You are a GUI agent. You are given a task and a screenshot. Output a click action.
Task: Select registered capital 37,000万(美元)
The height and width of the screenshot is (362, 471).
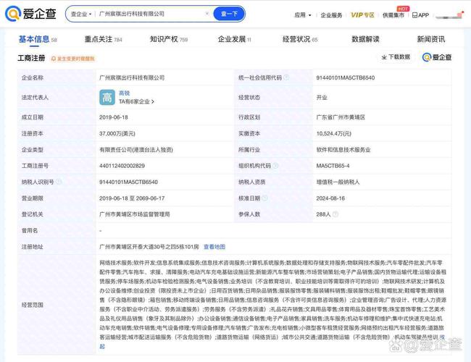tap(117, 133)
